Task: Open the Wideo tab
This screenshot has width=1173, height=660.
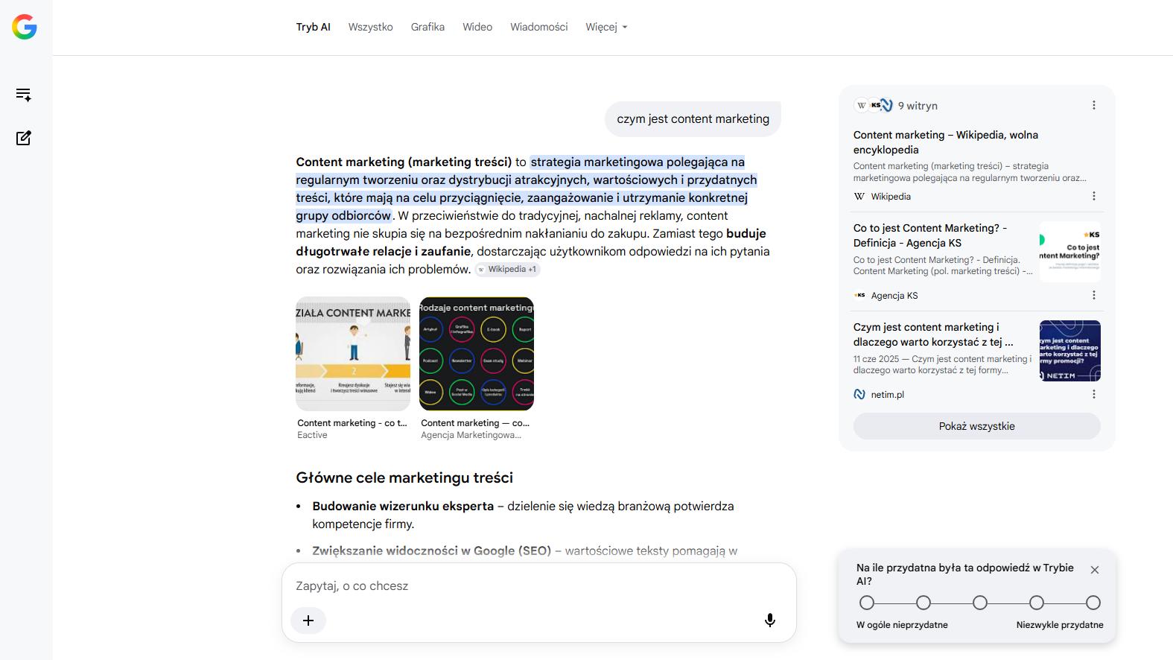Action: [477, 27]
